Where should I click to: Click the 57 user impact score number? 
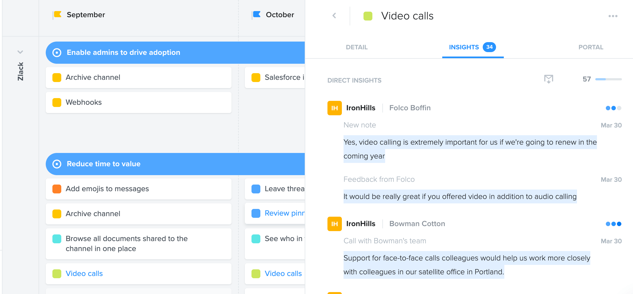click(x=586, y=79)
